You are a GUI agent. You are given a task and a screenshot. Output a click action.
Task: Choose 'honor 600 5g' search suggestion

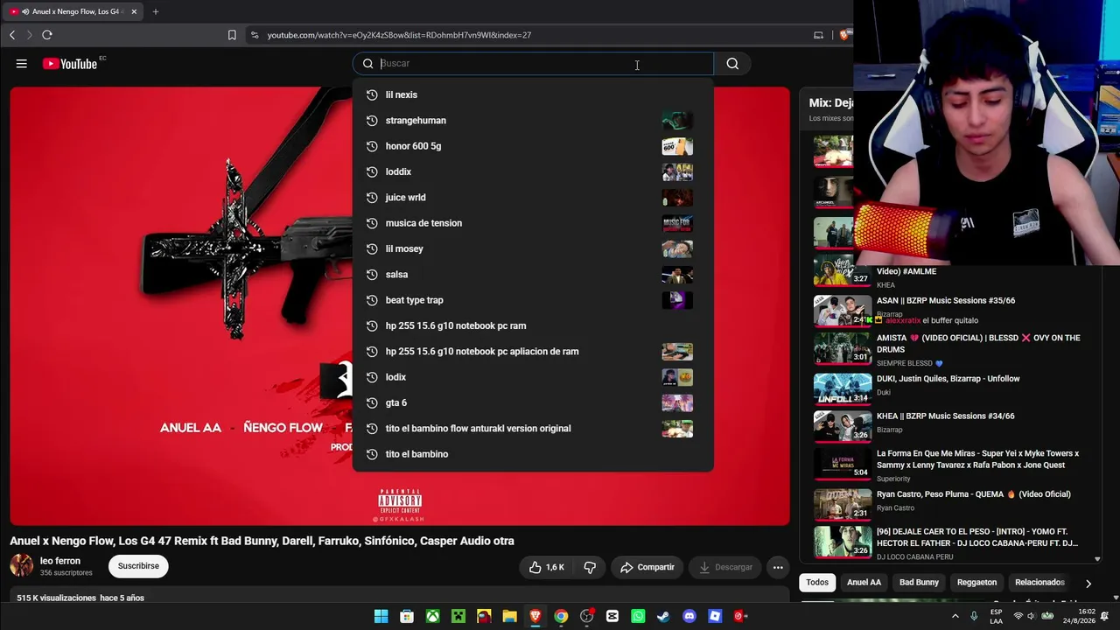tap(533, 146)
